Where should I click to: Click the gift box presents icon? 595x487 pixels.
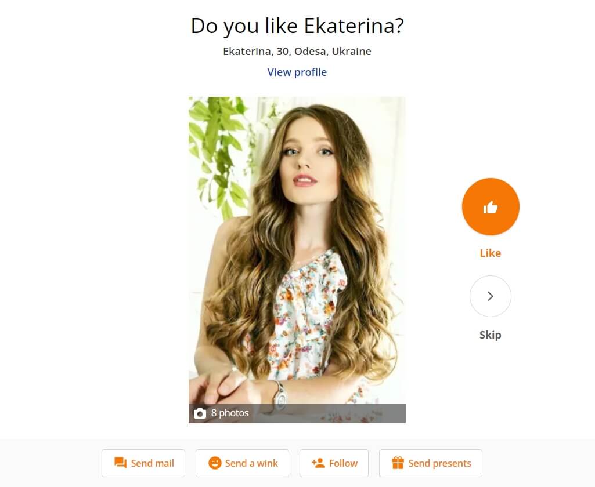point(398,463)
